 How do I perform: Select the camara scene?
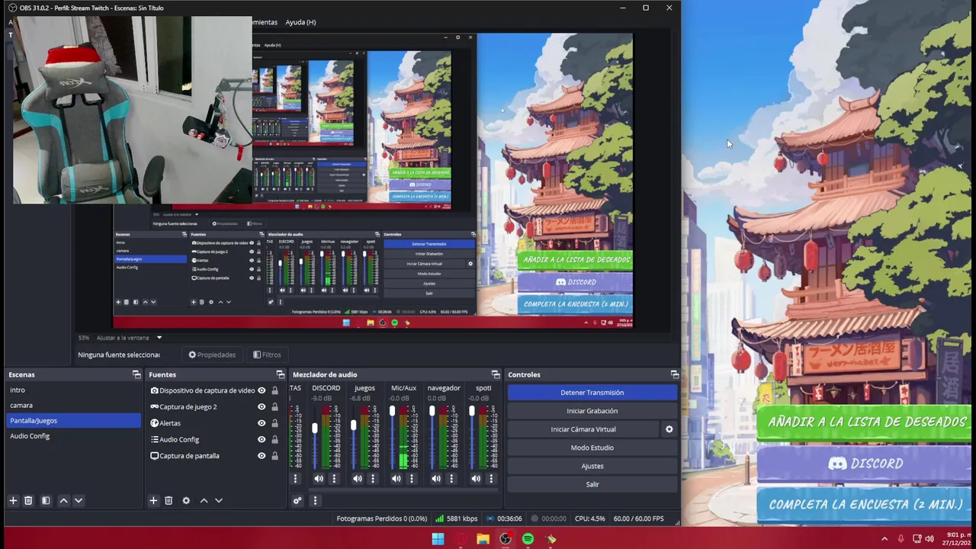tap(73, 405)
